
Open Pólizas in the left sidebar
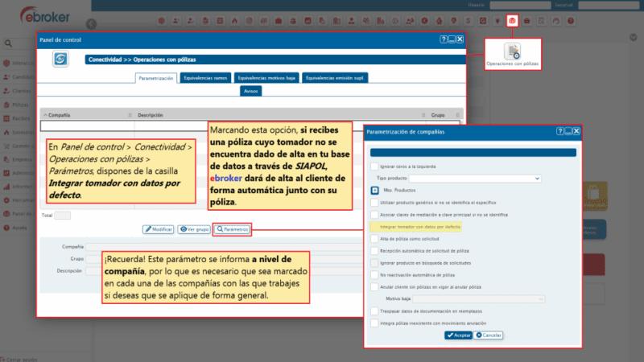point(20,105)
